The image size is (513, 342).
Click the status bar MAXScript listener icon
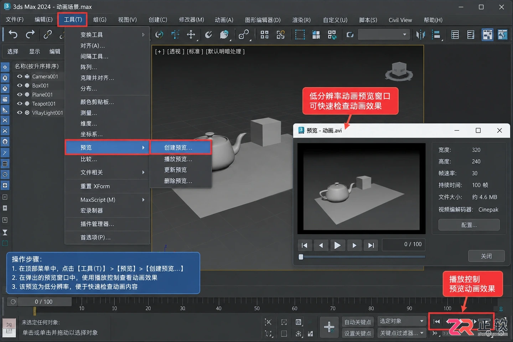9,328
